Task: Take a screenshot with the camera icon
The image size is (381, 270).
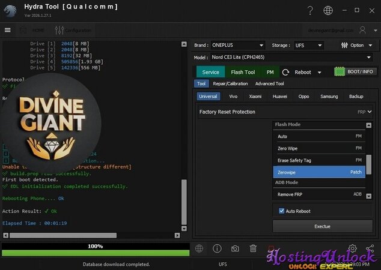Action: pyautogui.click(x=235, y=248)
